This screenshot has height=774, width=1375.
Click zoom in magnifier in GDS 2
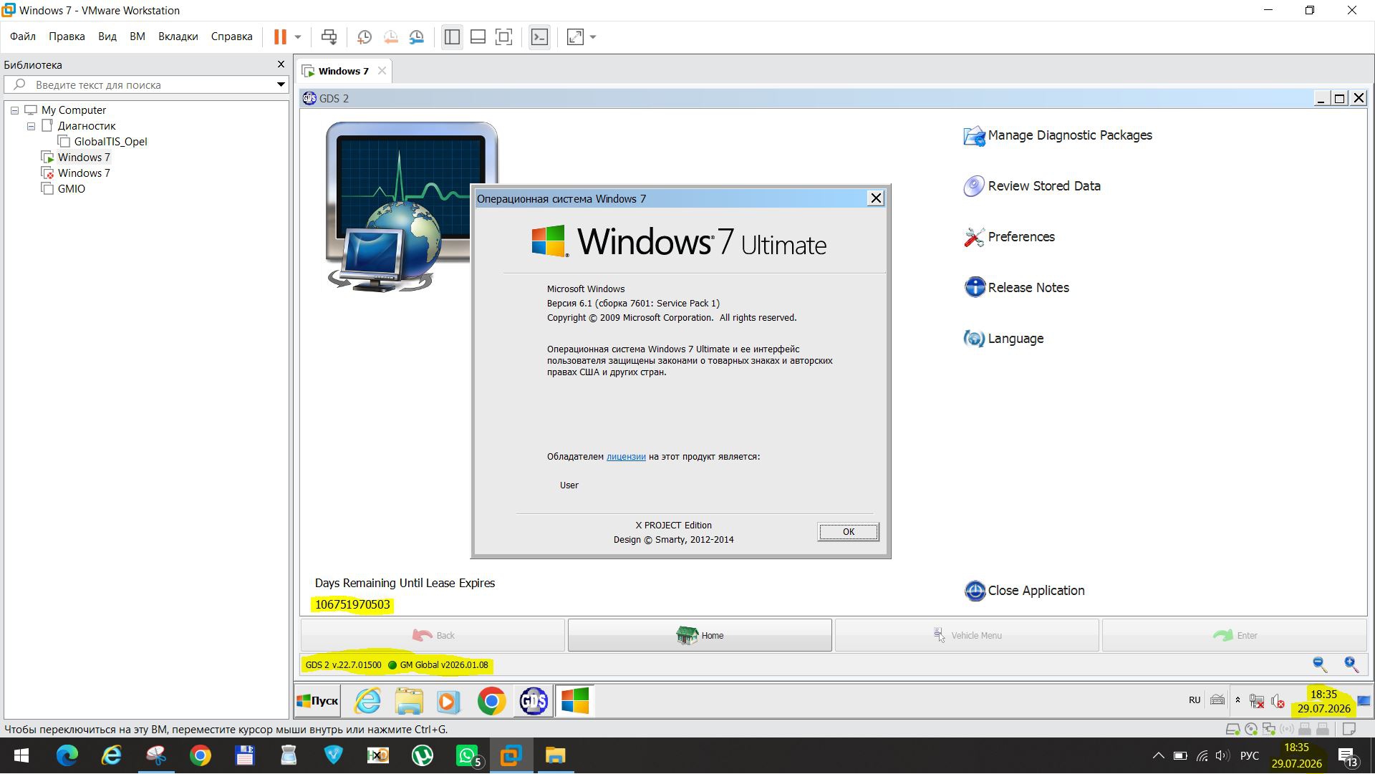[1351, 664]
